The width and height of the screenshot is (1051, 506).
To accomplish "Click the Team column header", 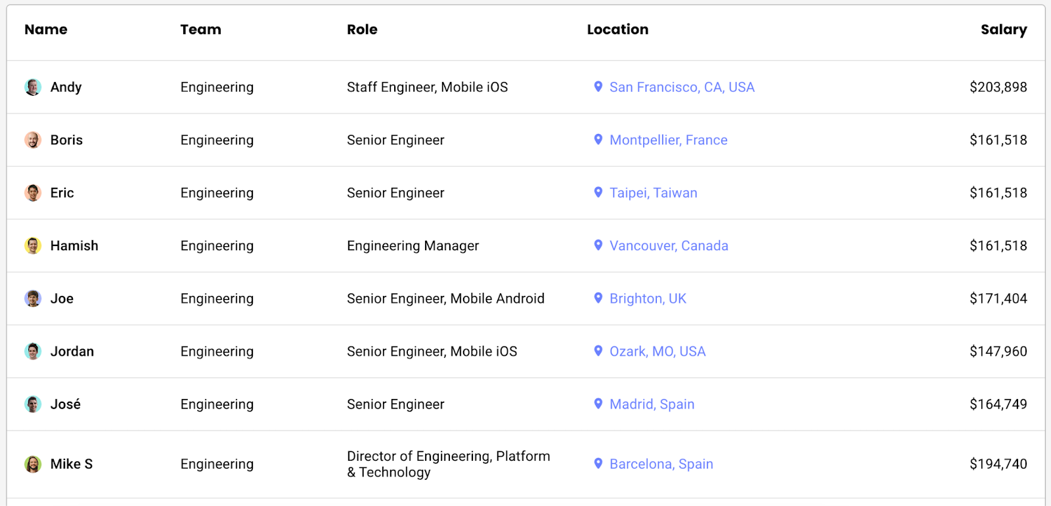I will (200, 30).
